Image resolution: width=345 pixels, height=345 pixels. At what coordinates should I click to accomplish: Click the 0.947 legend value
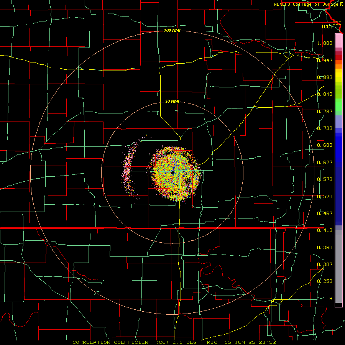tap(325, 60)
